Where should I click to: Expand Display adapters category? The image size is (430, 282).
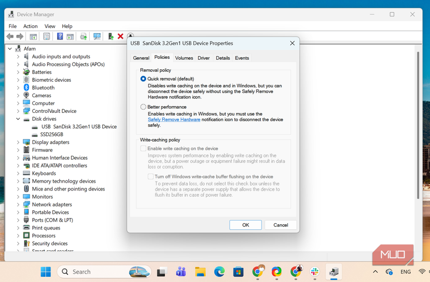18,142
